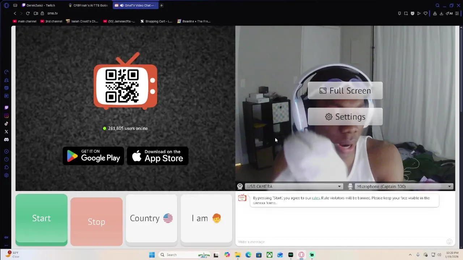Go back to the previous page

point(15,13)
